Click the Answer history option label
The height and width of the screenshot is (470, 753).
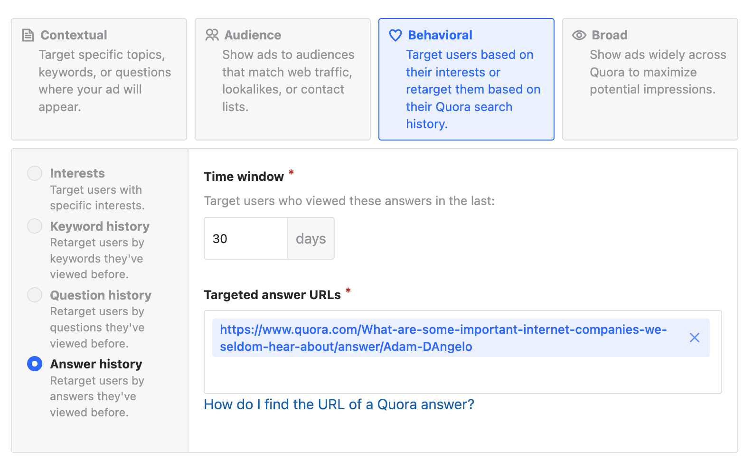96,364
